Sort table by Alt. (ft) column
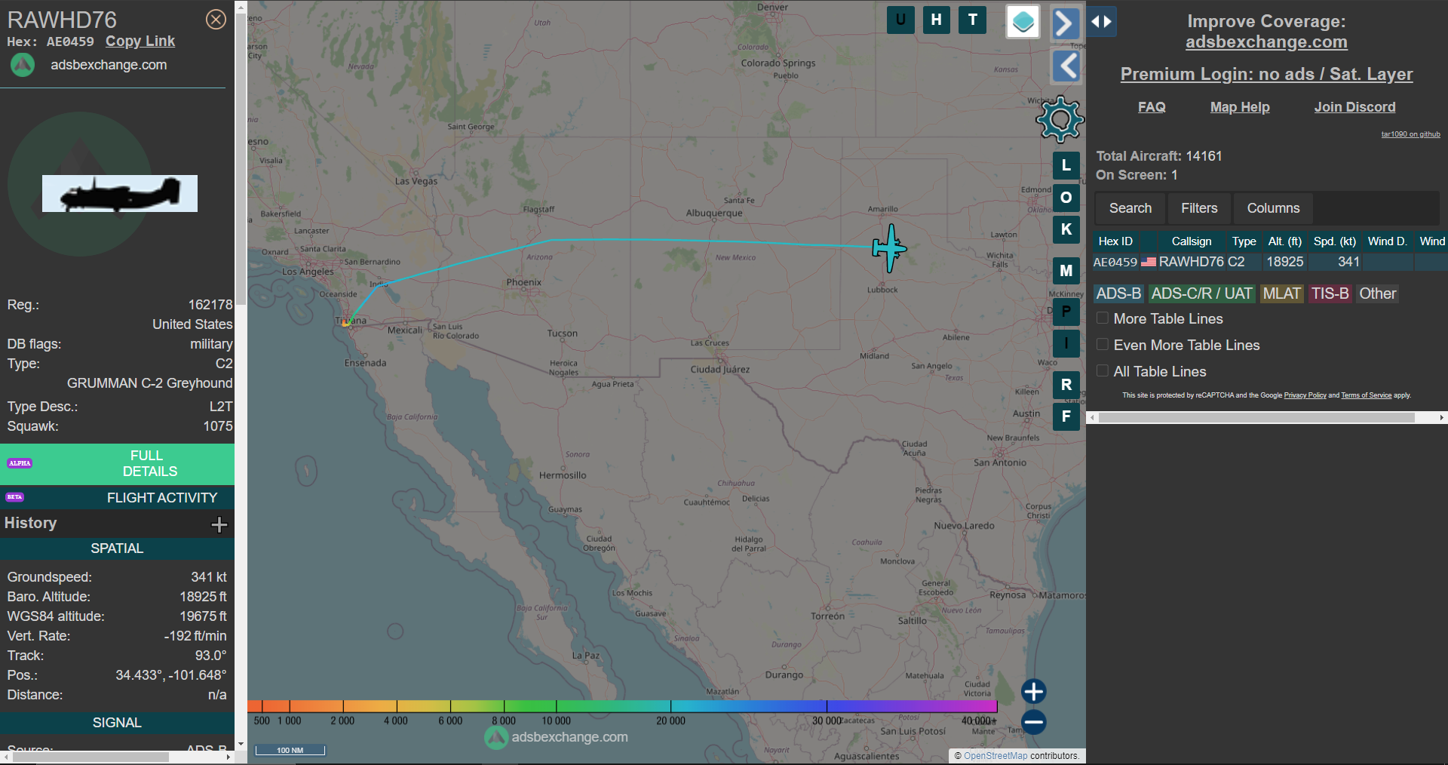This screenshot has height=765, width=1448. (x=1285, y=241)
